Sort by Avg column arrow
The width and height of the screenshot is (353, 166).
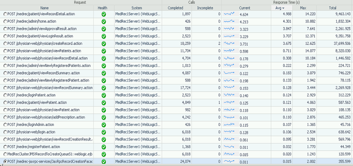pos(283,8)
